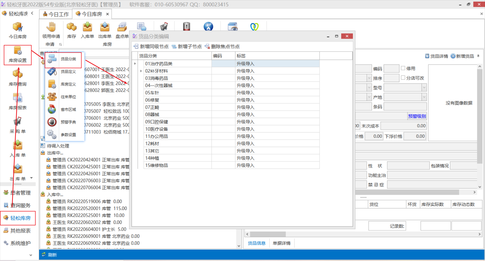Choose 预警字典 from the popup menu
Screen dimensions: 485x261
(x=65, y=122)
